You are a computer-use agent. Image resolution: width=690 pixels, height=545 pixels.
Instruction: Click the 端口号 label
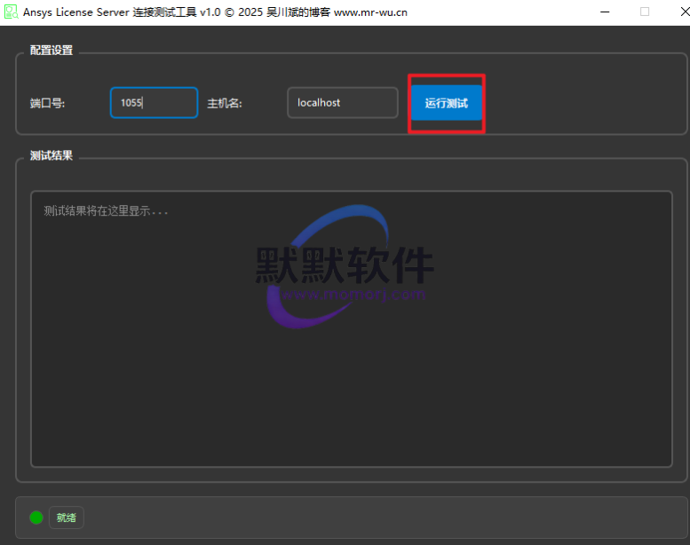47,103
